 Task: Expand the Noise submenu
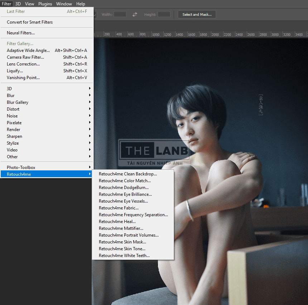point(47,116)
